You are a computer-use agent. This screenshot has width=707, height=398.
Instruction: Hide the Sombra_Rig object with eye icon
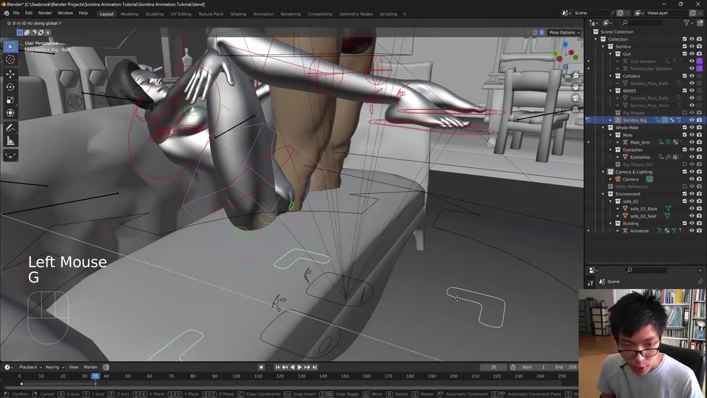[692, 120]
